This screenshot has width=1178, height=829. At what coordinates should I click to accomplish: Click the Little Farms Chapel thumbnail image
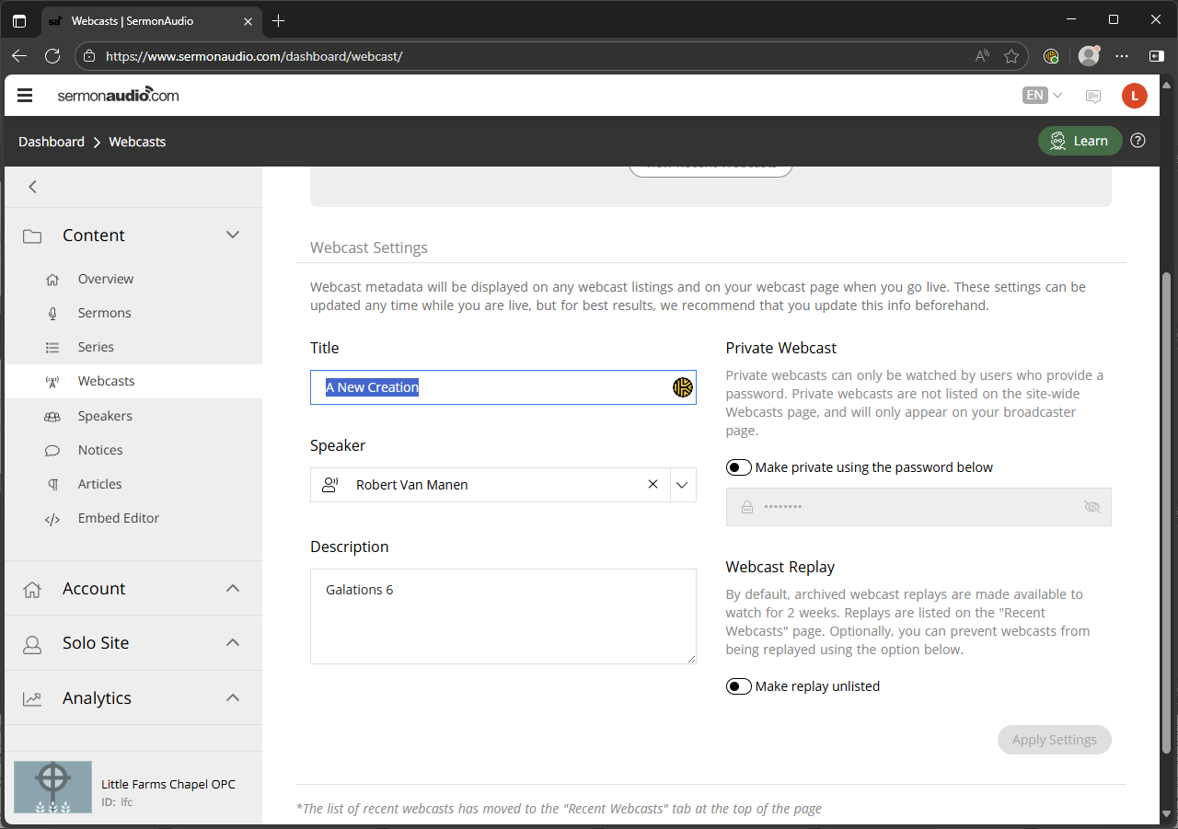53,788
